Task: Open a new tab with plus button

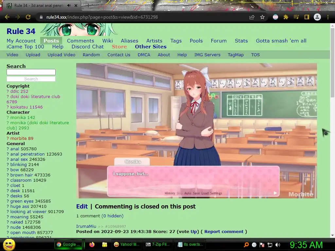Action: coord(88,6)
